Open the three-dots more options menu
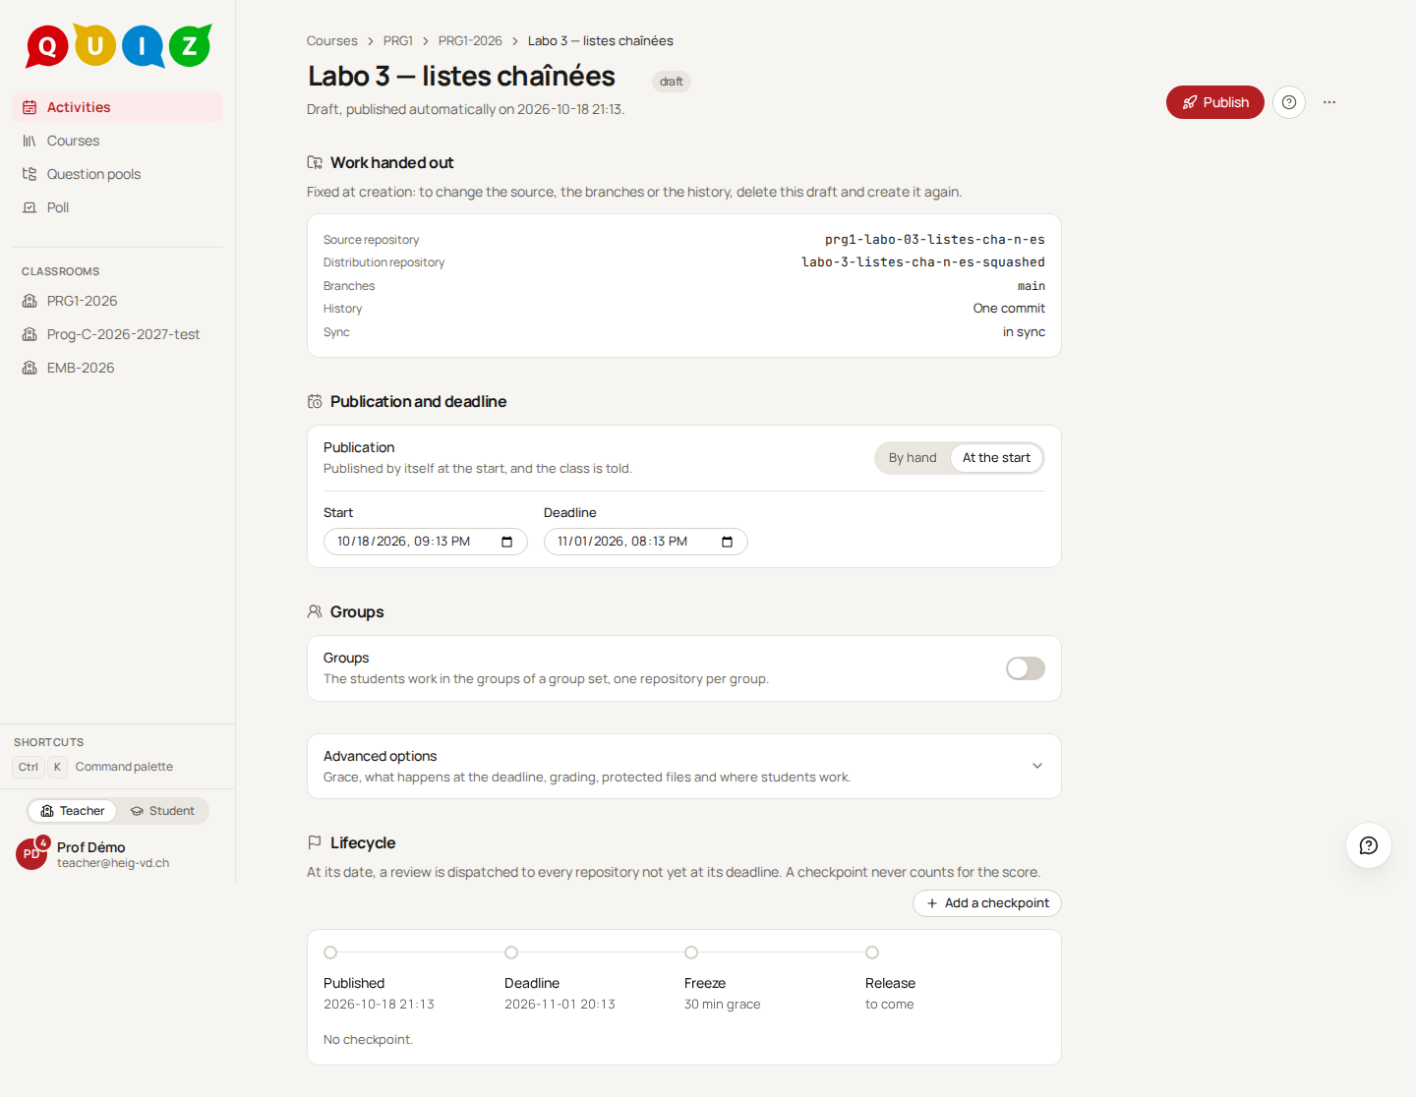The width and height of the screenshot is (1416, 1097). point(1329,102)
